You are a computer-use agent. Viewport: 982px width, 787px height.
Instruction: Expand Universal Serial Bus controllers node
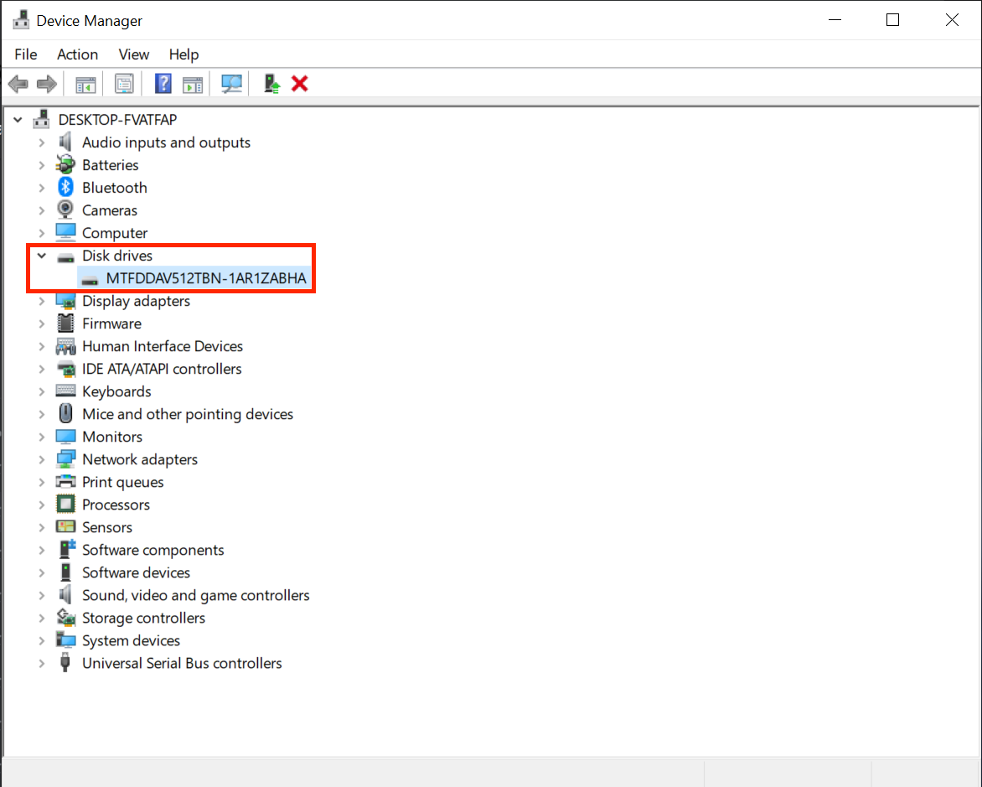coord(41,663)
